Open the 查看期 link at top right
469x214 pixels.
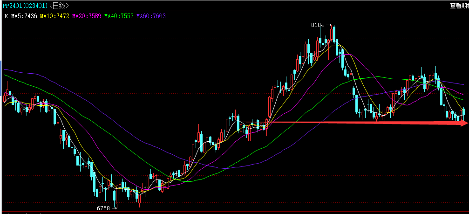point(459,6)
